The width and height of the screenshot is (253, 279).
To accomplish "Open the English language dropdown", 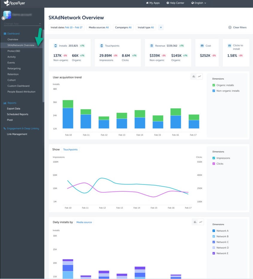I will 199,3.
